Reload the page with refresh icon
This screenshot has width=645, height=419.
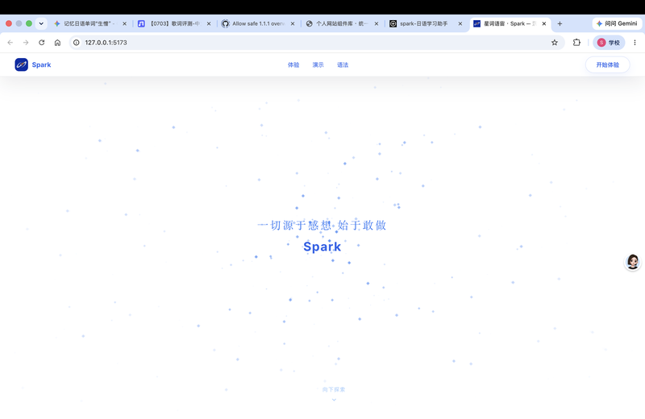42,43
